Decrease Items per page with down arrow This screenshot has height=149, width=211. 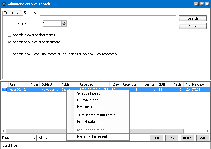tap(64, 25)
